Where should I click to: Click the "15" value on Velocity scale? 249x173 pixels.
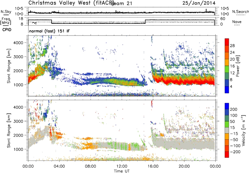pos(233,128)
